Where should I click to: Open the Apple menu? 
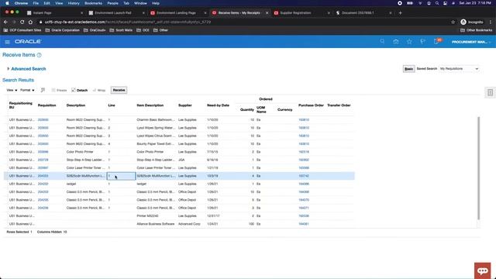click(x=7, y=3)
